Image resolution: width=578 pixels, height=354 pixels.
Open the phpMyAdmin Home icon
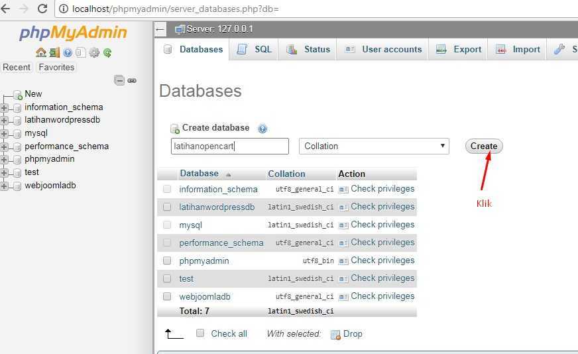point(41,52)
